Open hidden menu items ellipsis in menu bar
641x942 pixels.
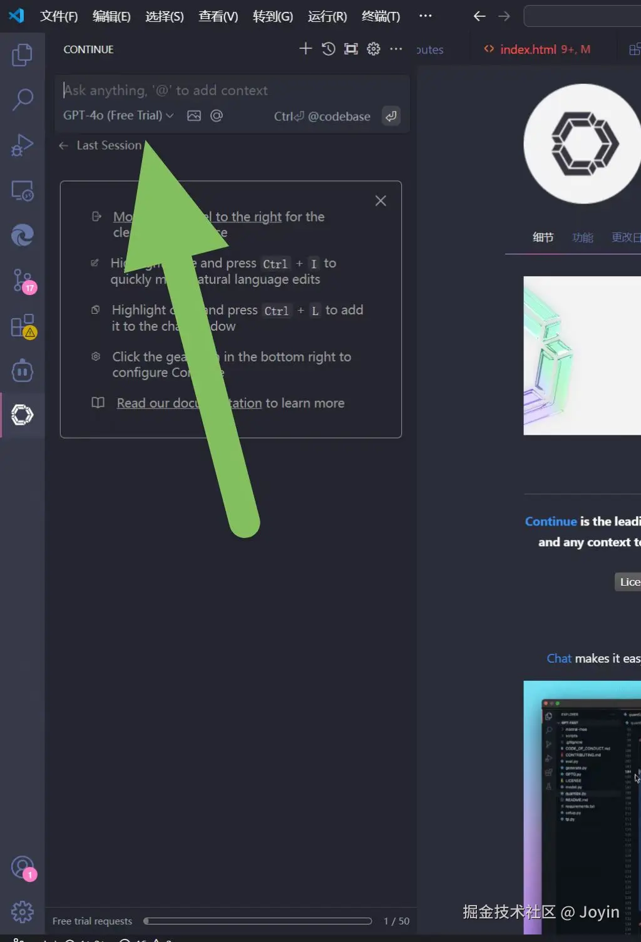tap(426, 16)
